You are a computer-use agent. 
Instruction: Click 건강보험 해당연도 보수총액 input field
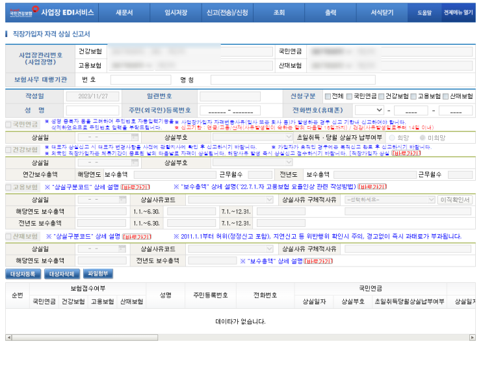tap(175, 175)
